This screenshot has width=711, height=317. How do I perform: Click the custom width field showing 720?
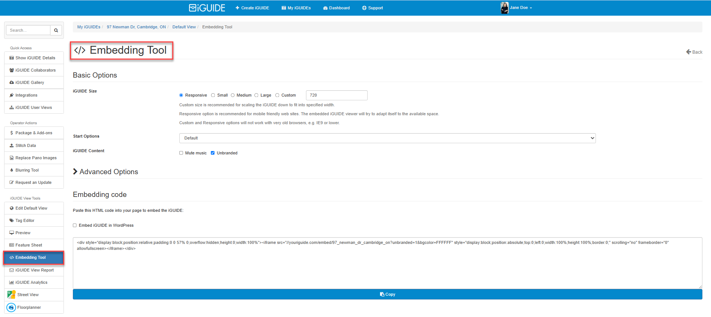pyautogui.click(x=337, y=95)
